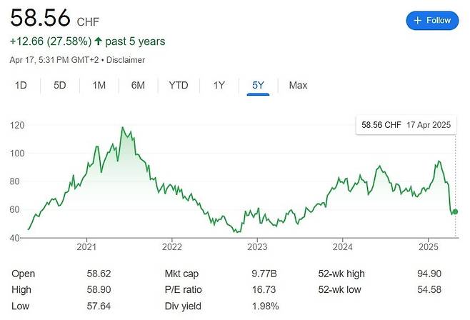
Task: Click the green up arrow icon
Action: point(99,41)
